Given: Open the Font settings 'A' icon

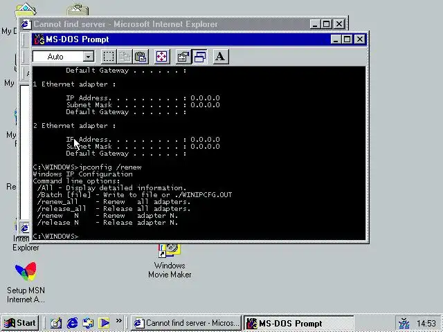Looking at the screenshot, I should [220, 57].
